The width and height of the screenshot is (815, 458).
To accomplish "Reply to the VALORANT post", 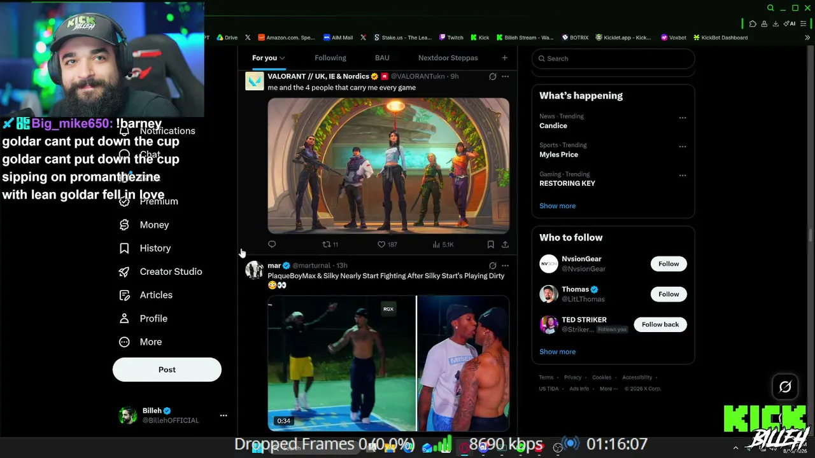I will [x=272, y=244].
